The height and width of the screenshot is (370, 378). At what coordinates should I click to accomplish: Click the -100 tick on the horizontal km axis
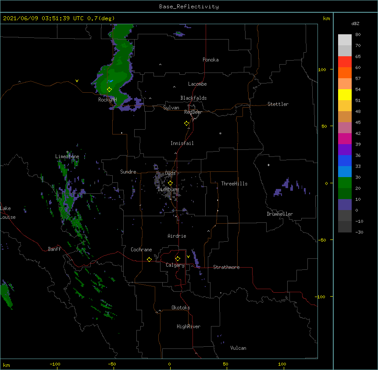point(55,364)
